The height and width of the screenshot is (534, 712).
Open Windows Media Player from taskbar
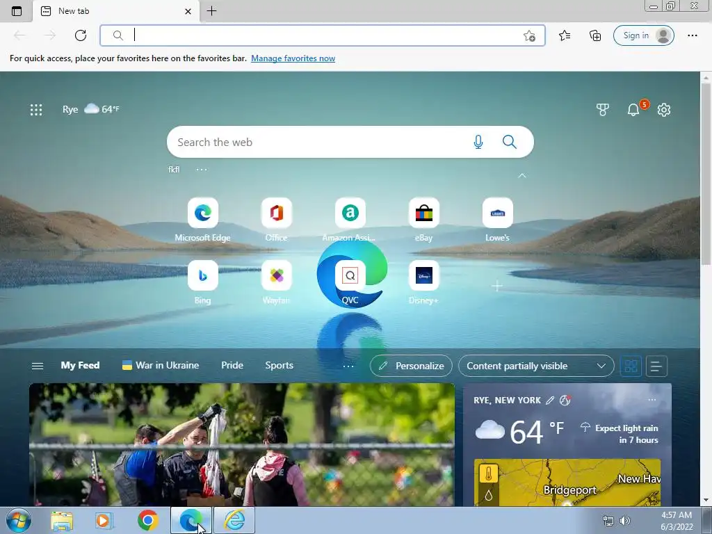click(x=104, y=520)
